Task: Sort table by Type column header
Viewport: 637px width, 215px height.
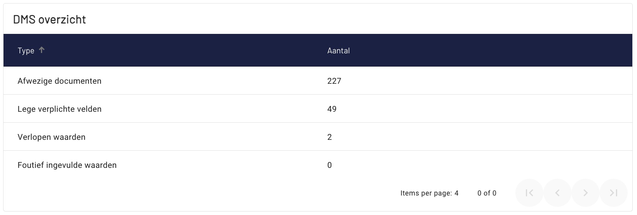Action: tap(26, 51)
